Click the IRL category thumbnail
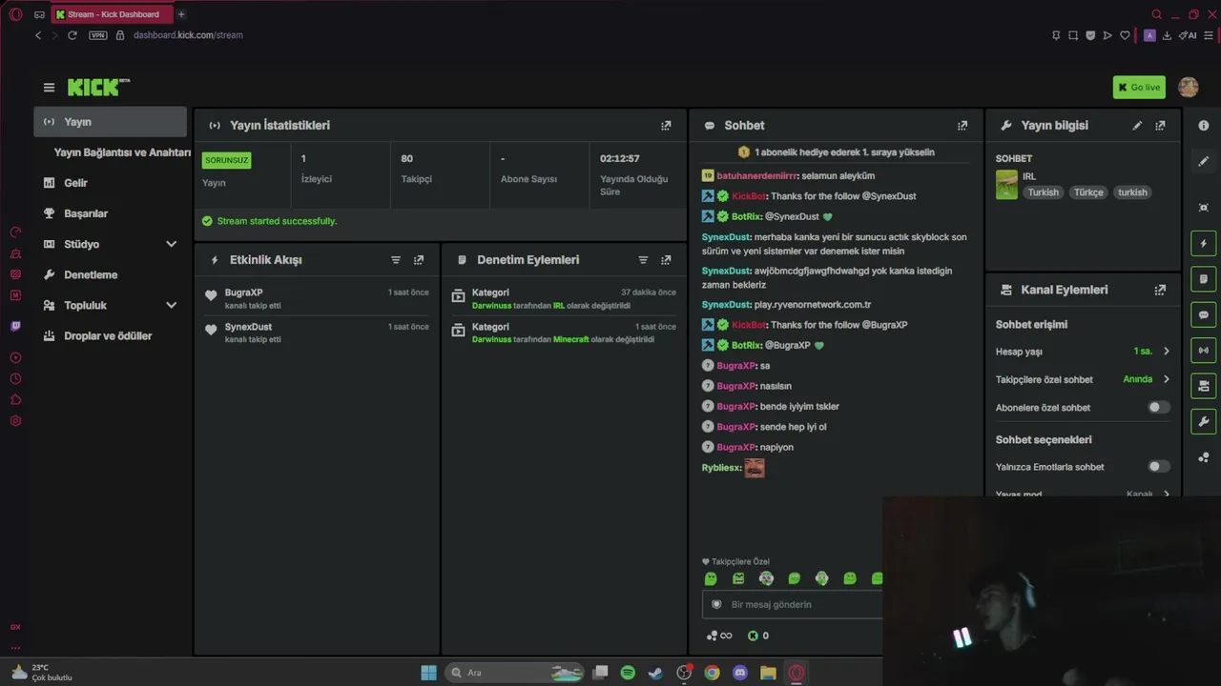 click(x=1006, y=185)
